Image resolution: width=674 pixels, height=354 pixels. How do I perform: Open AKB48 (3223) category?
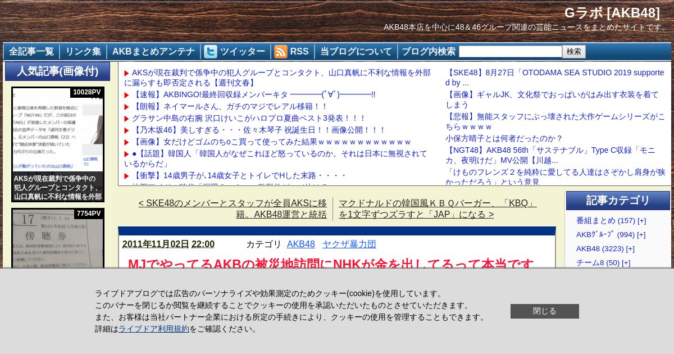coord(600,248)
